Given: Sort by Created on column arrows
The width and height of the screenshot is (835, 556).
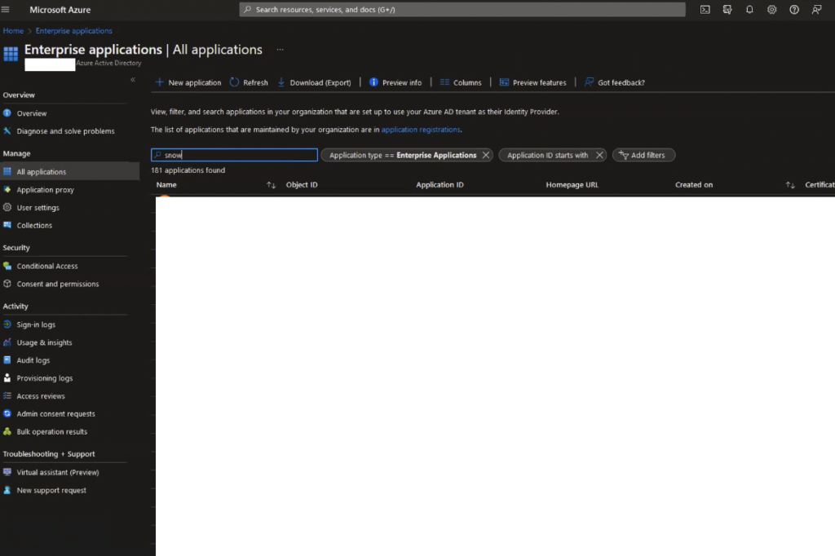Looking at the screenshot, I should coord(789,184).
